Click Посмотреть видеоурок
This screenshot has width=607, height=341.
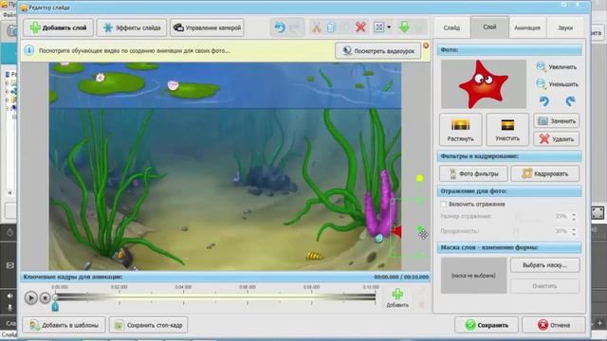pos(378,50)
